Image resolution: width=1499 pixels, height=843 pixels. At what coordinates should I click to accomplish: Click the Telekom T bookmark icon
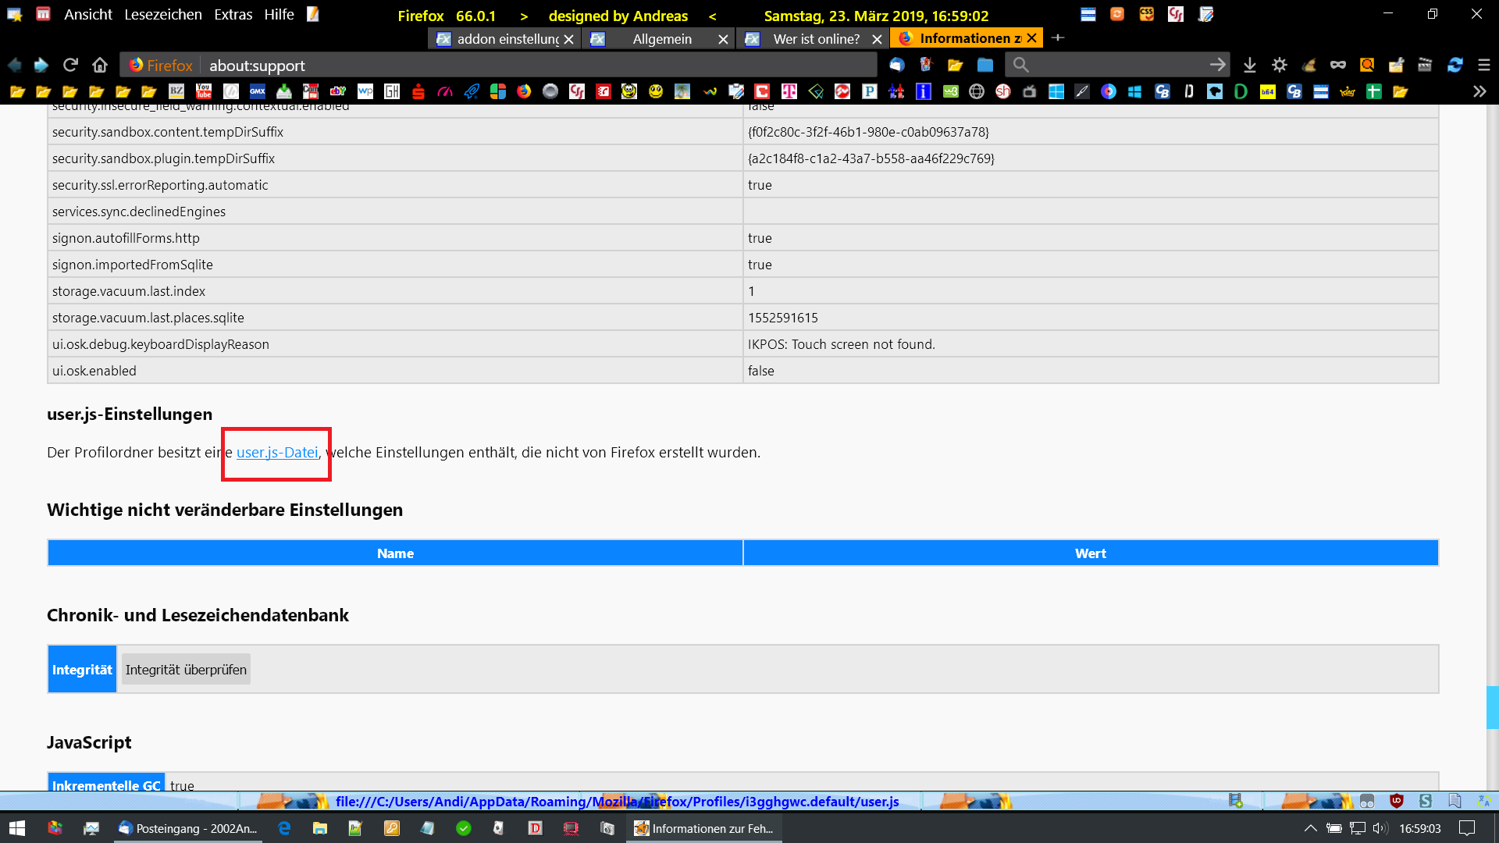click(789, 91)
